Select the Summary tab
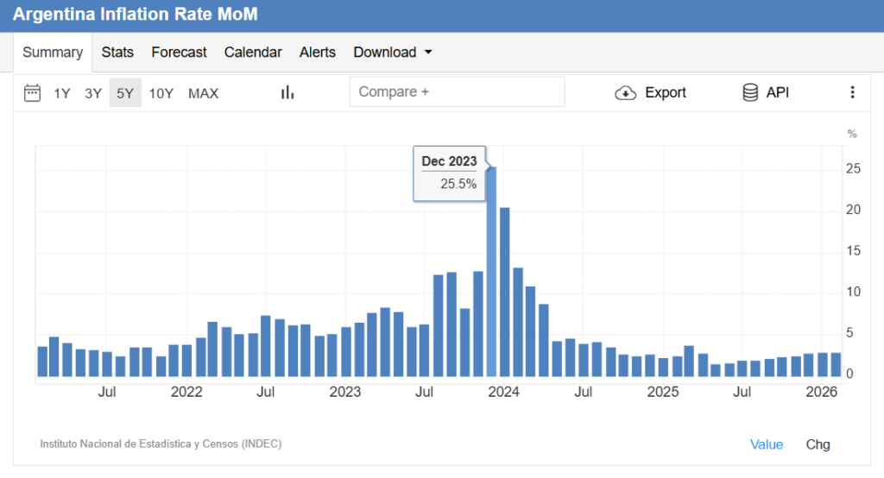The width and height of the screenshot is (884, 478). coord(53,53)
